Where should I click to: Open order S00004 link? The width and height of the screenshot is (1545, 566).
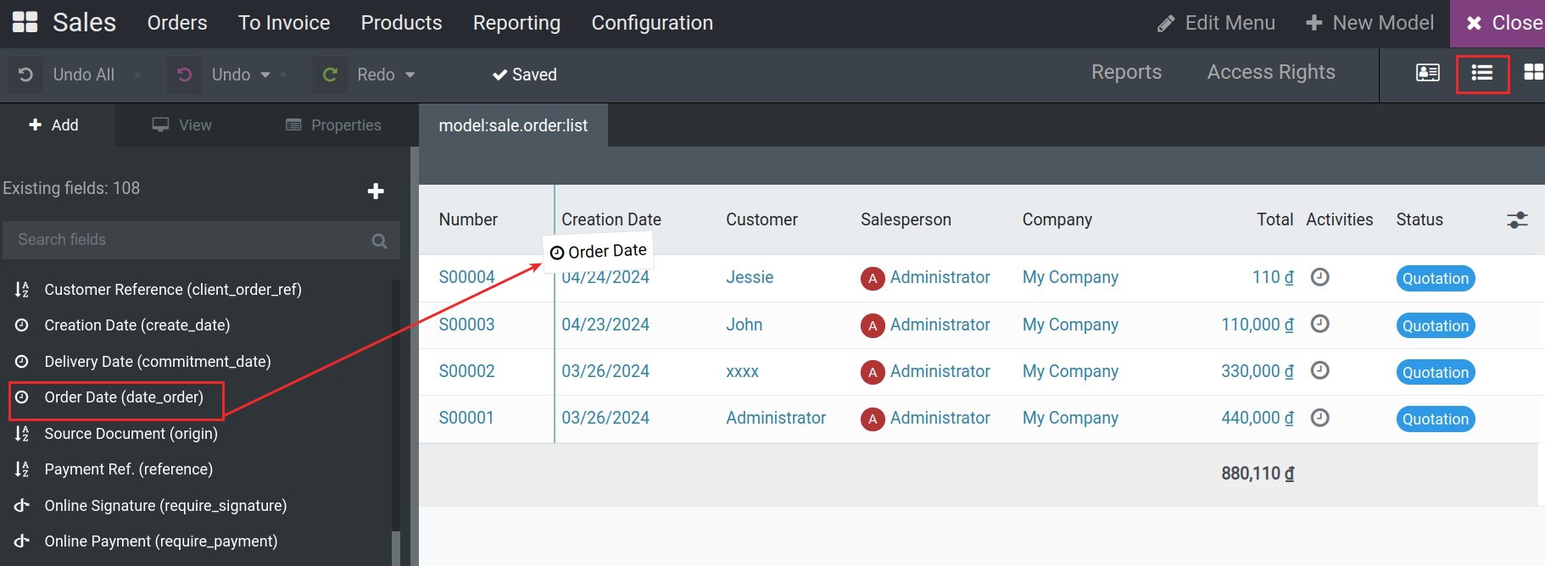(x=466, y=277)
